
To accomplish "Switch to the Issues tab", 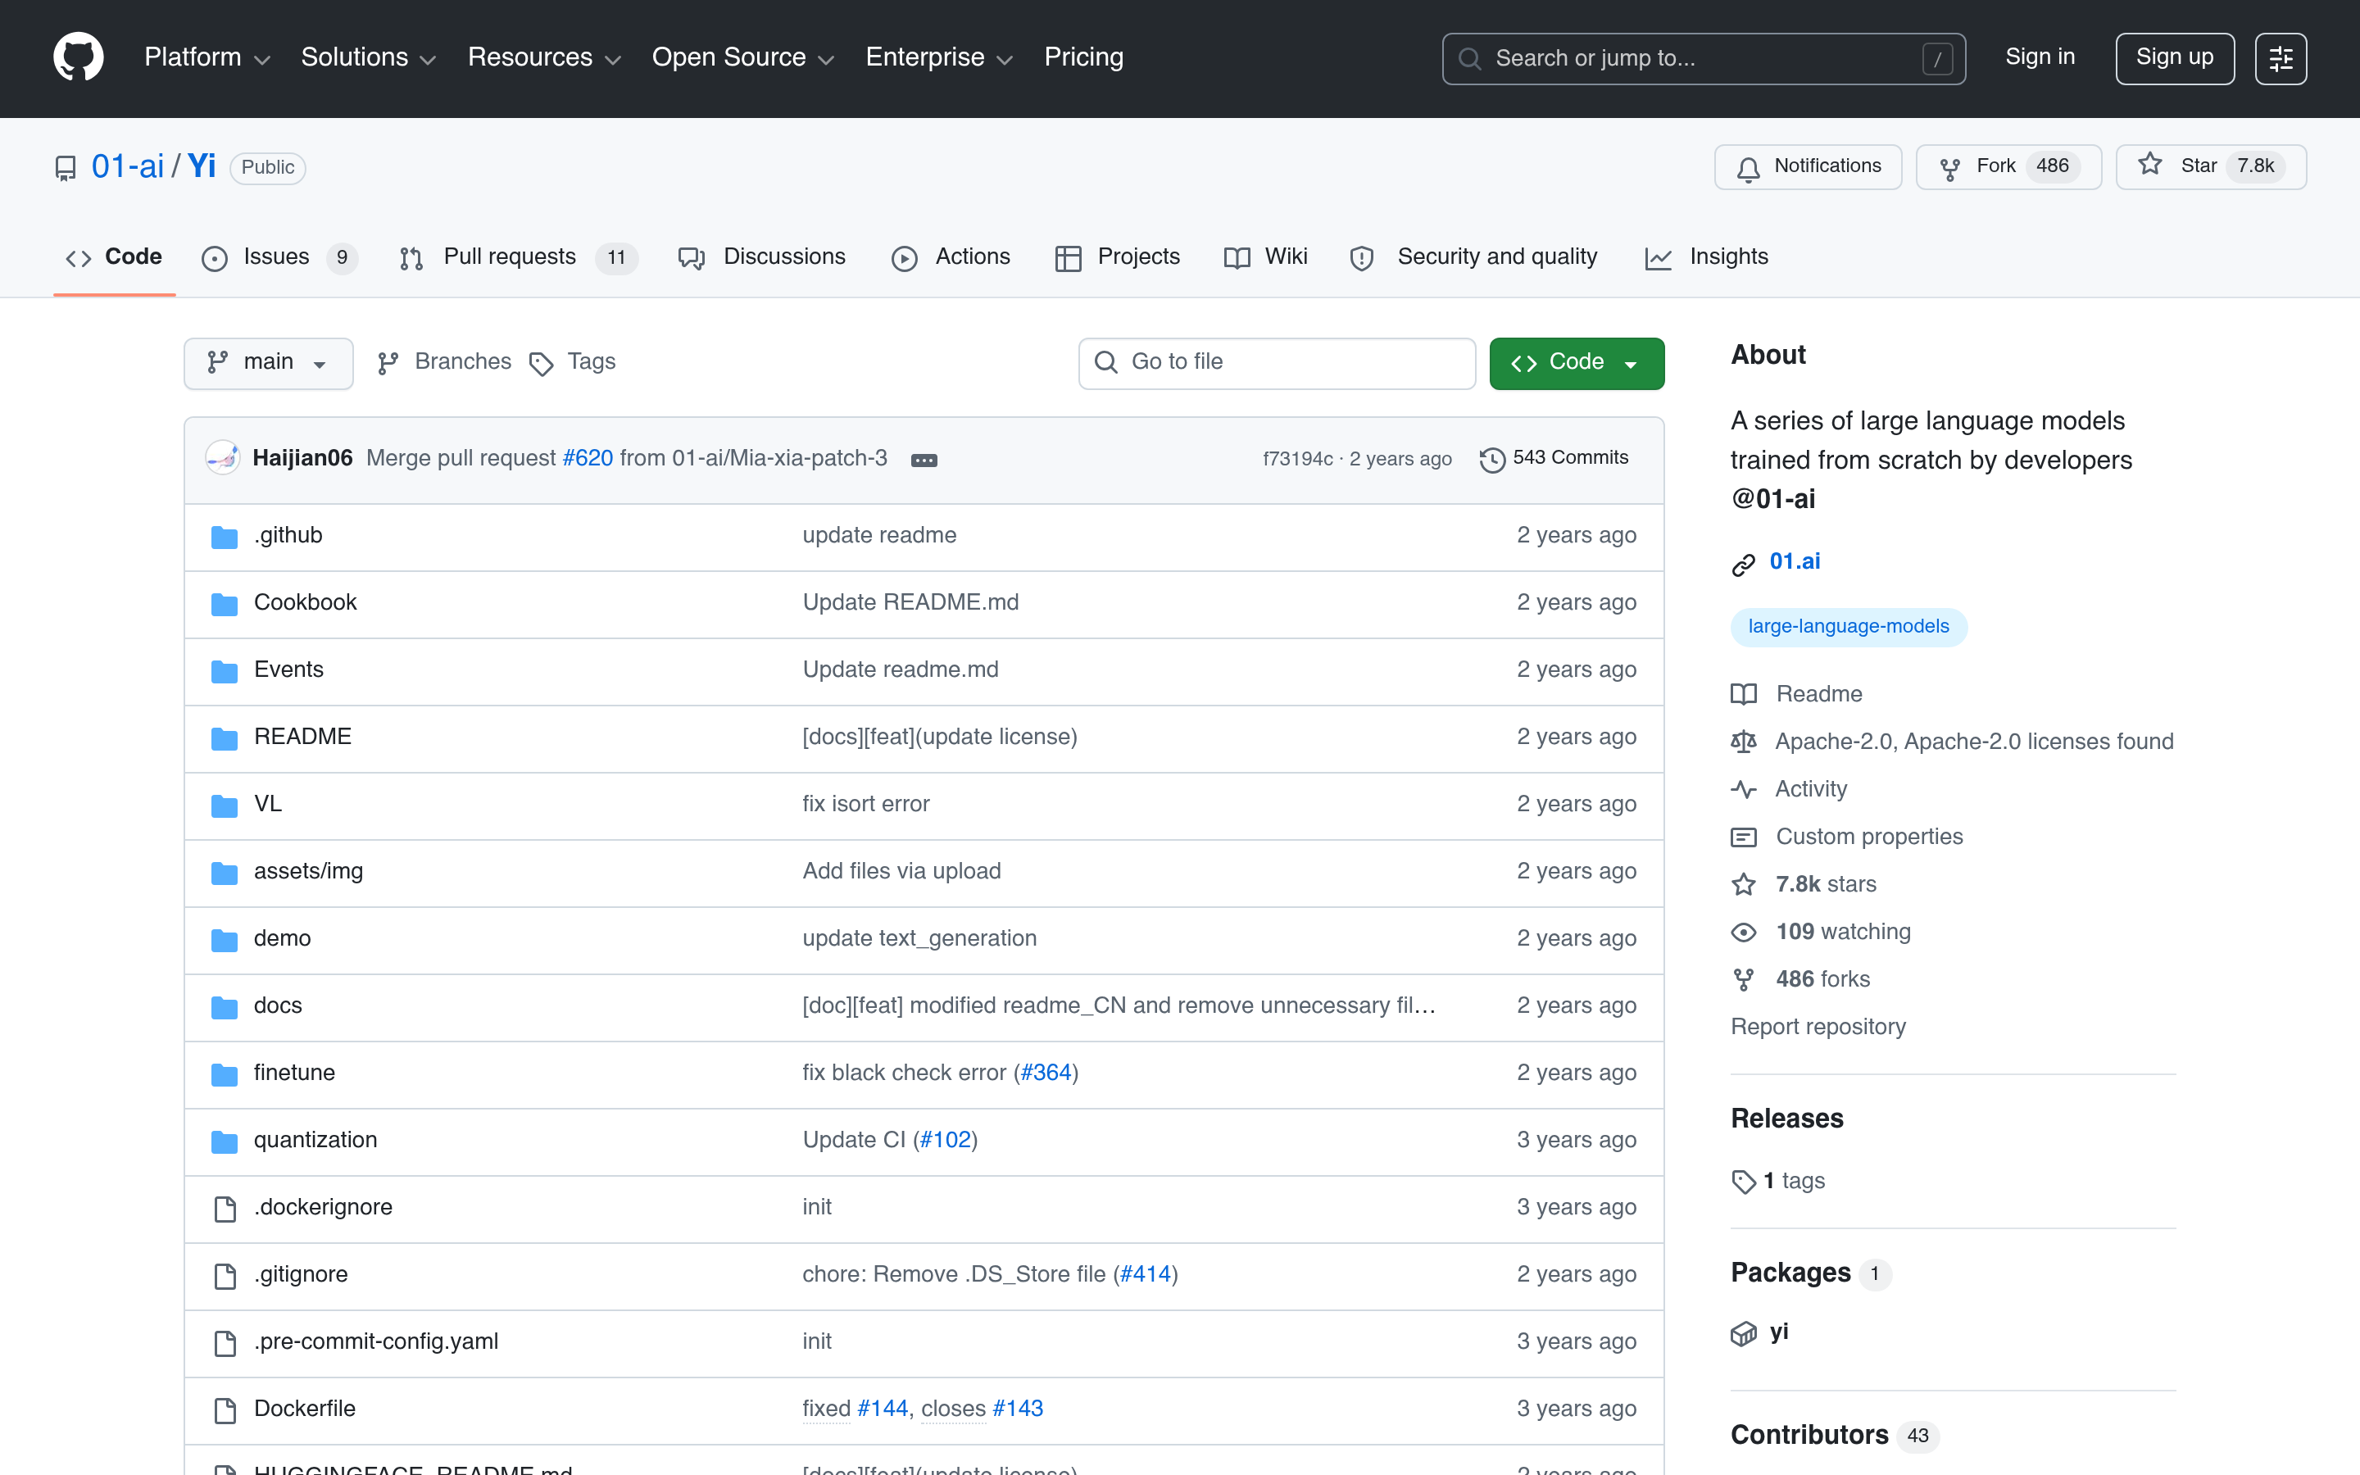I will coord(279,257).
